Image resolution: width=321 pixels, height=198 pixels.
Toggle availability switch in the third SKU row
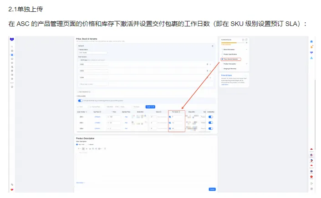click(x=211, y=129)
